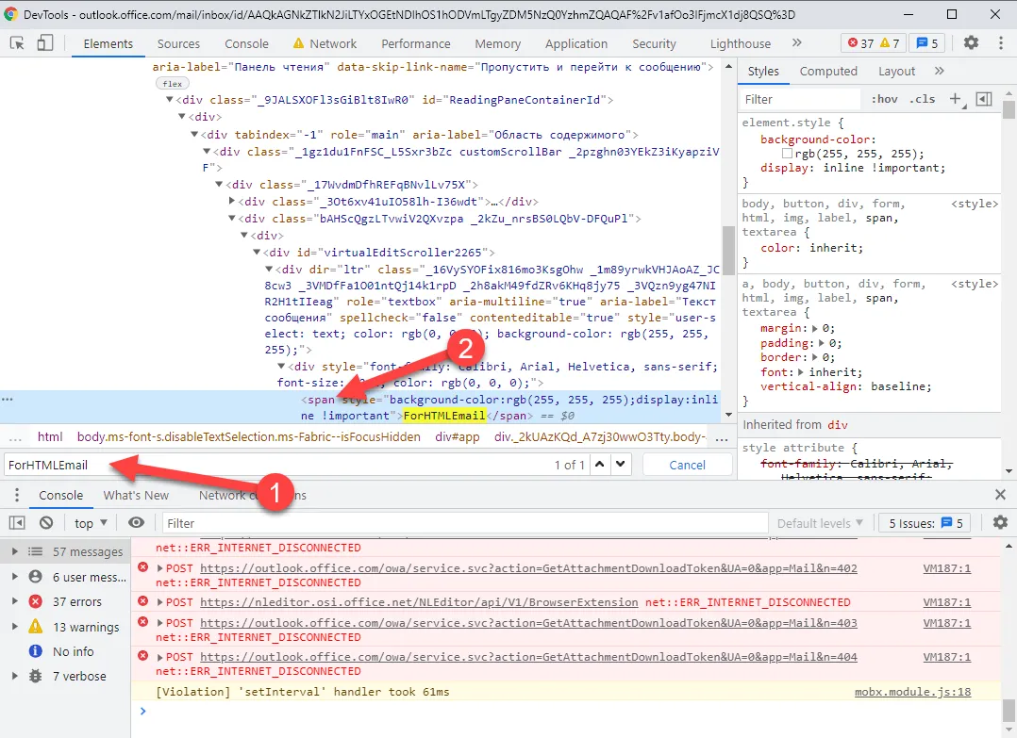Add a new style rule with plus icon

(x=957, y=98)
